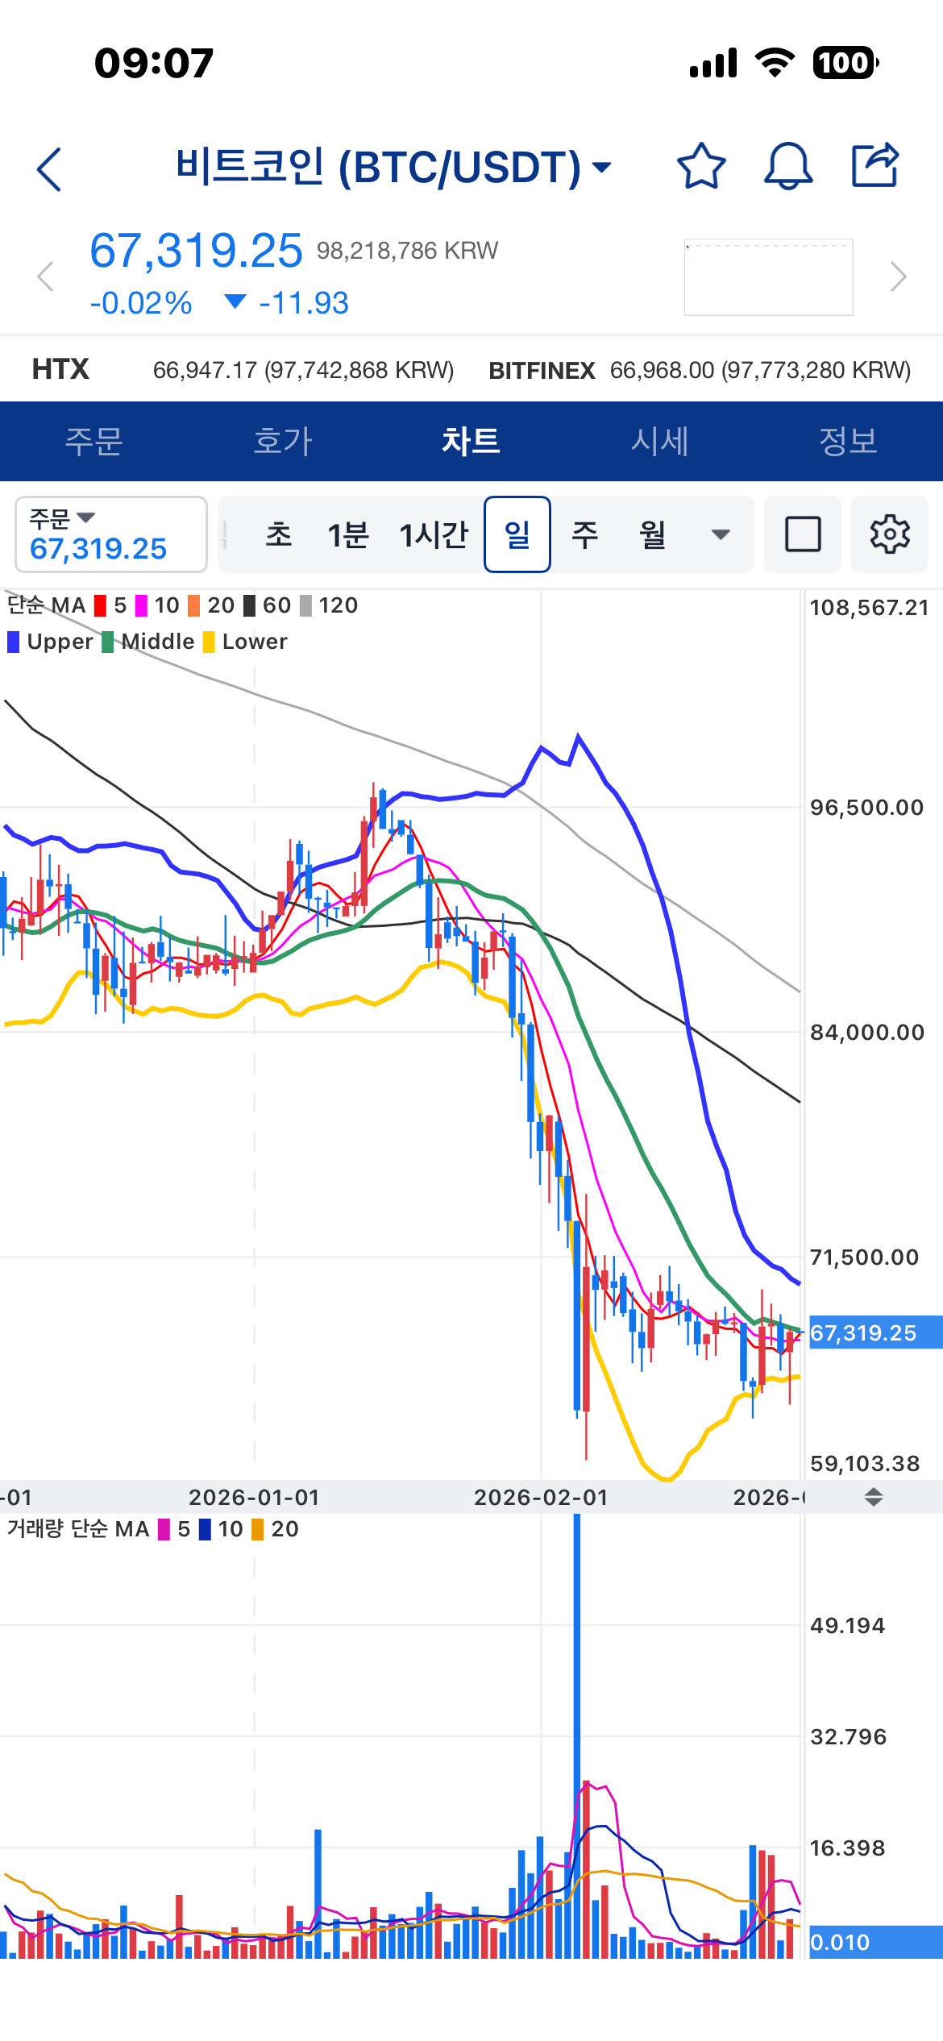
Task: Tap the gray MA 120 legend swatch
Action: (305, 605)
